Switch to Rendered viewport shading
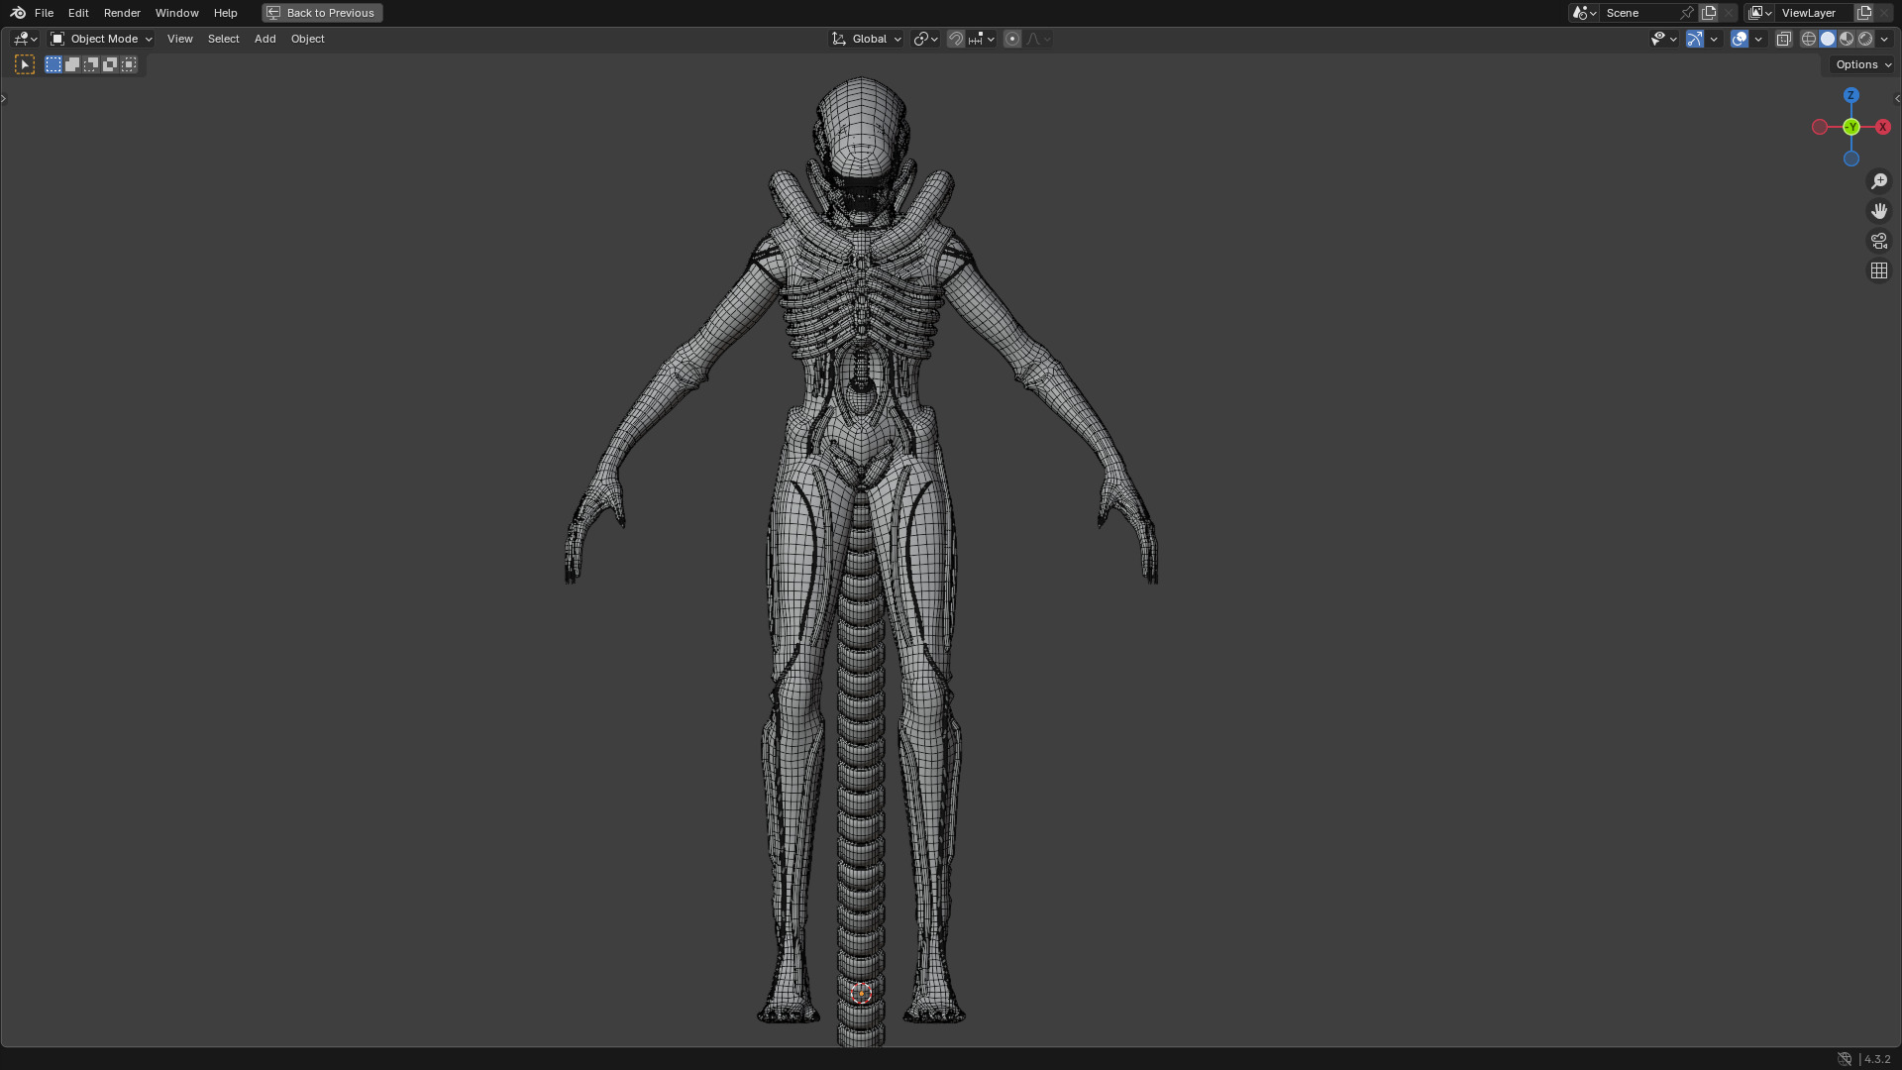This screenshot has height=1070, width=1902. coord(1865,39)
